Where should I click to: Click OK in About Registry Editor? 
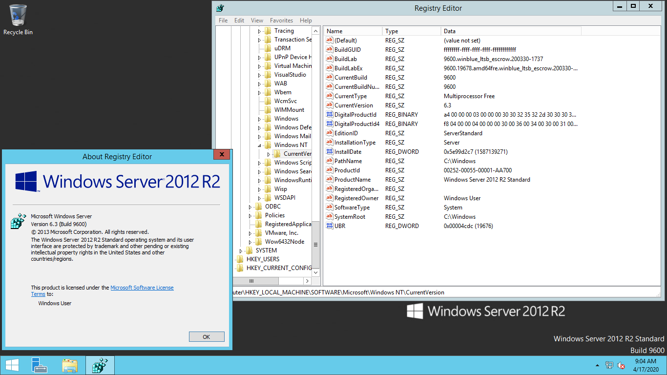tap(207, 337)
